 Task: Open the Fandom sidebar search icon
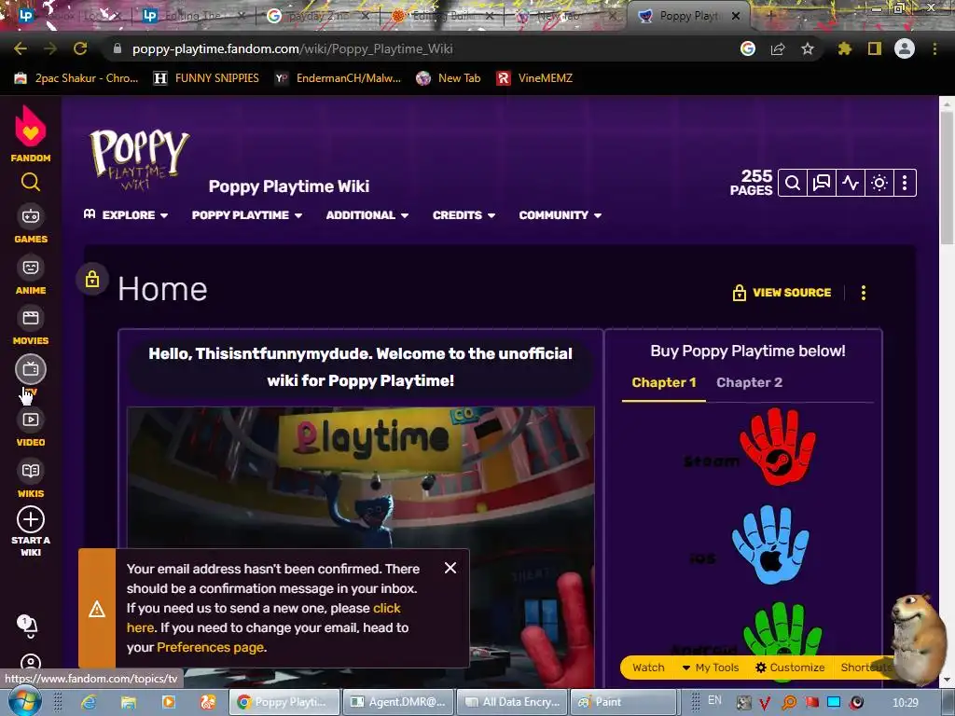pyautogui.click(x=31, y=182)
